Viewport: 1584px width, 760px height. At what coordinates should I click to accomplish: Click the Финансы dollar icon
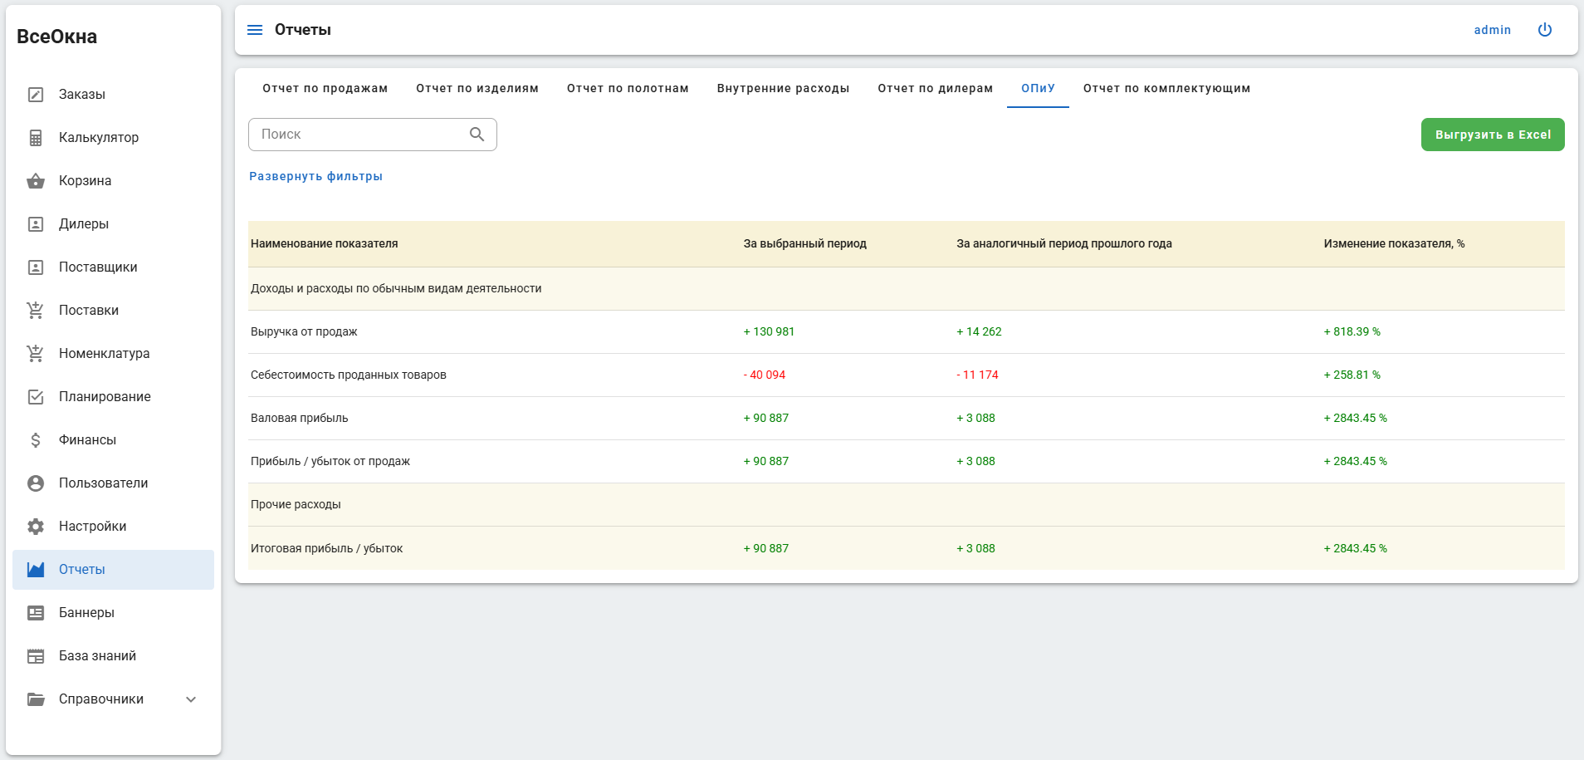(36, 440)
